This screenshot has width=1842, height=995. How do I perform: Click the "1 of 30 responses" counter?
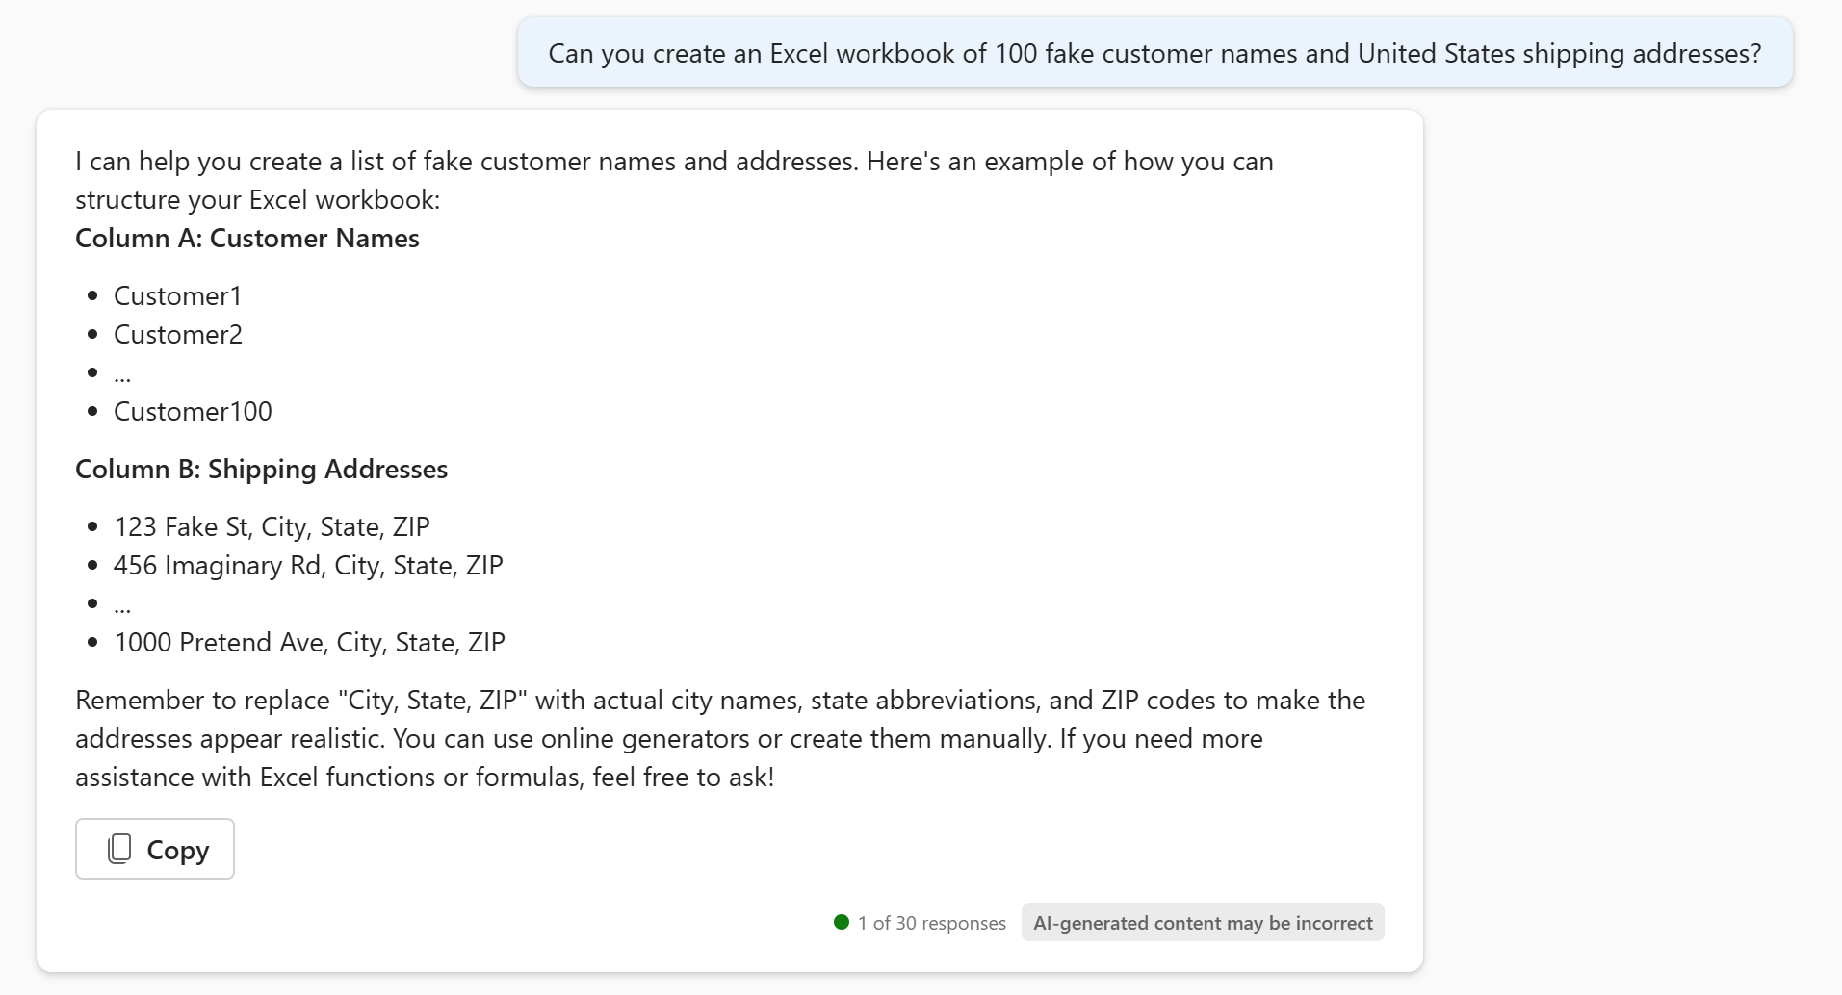(x=931, y=923)
